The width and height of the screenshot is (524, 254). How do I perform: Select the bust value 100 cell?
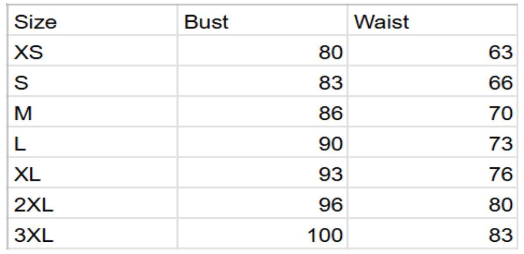tap(324, 235)
